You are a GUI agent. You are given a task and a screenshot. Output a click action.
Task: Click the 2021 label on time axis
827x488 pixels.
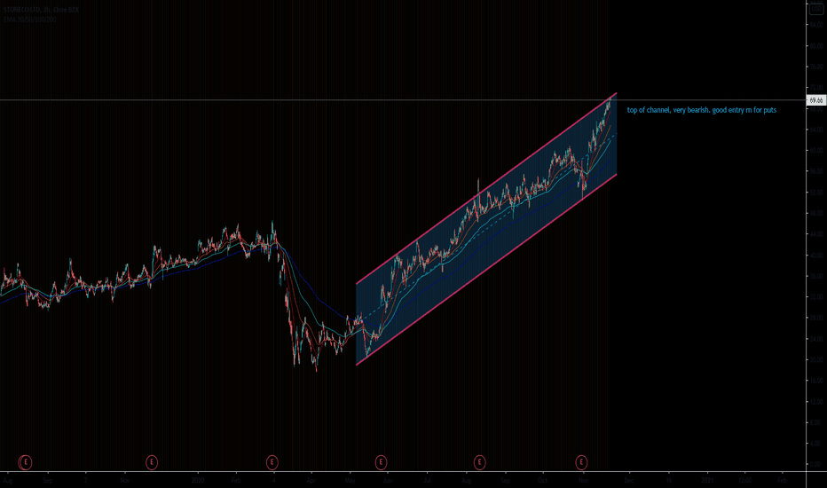click(707, 481)
